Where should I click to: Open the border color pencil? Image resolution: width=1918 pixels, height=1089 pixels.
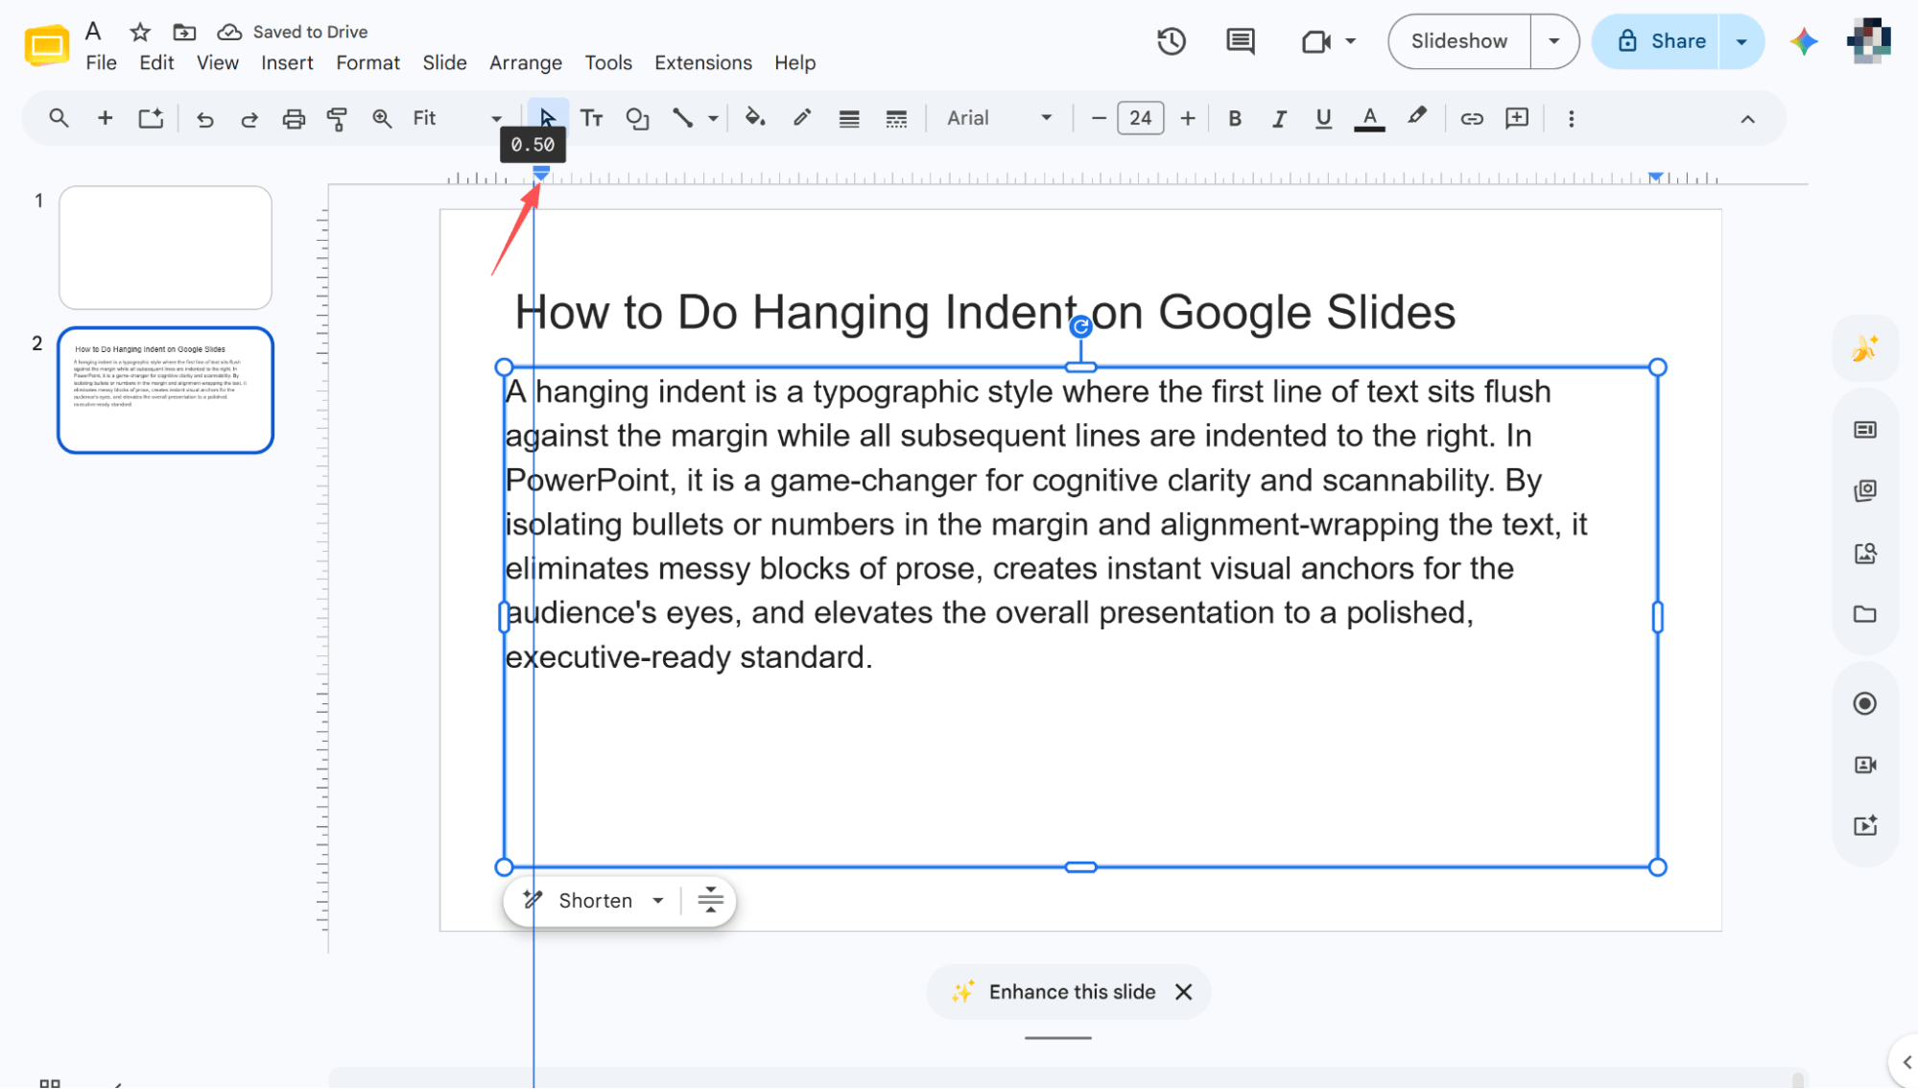802,118
